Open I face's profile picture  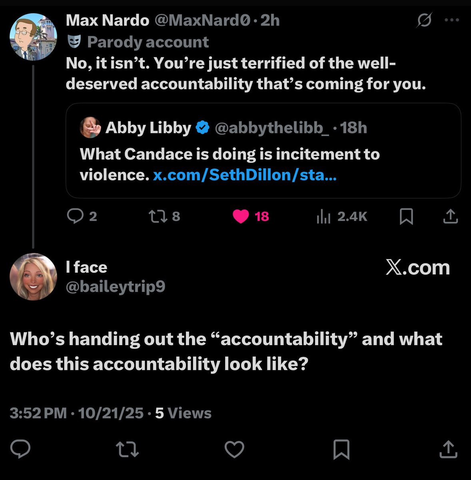coord(34,276)
